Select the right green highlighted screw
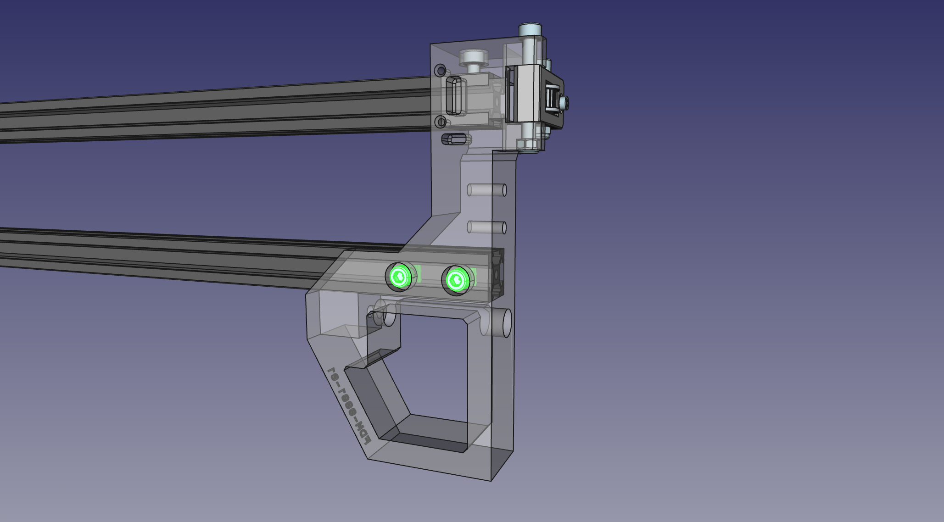The image size is (944, 522). 457,279
